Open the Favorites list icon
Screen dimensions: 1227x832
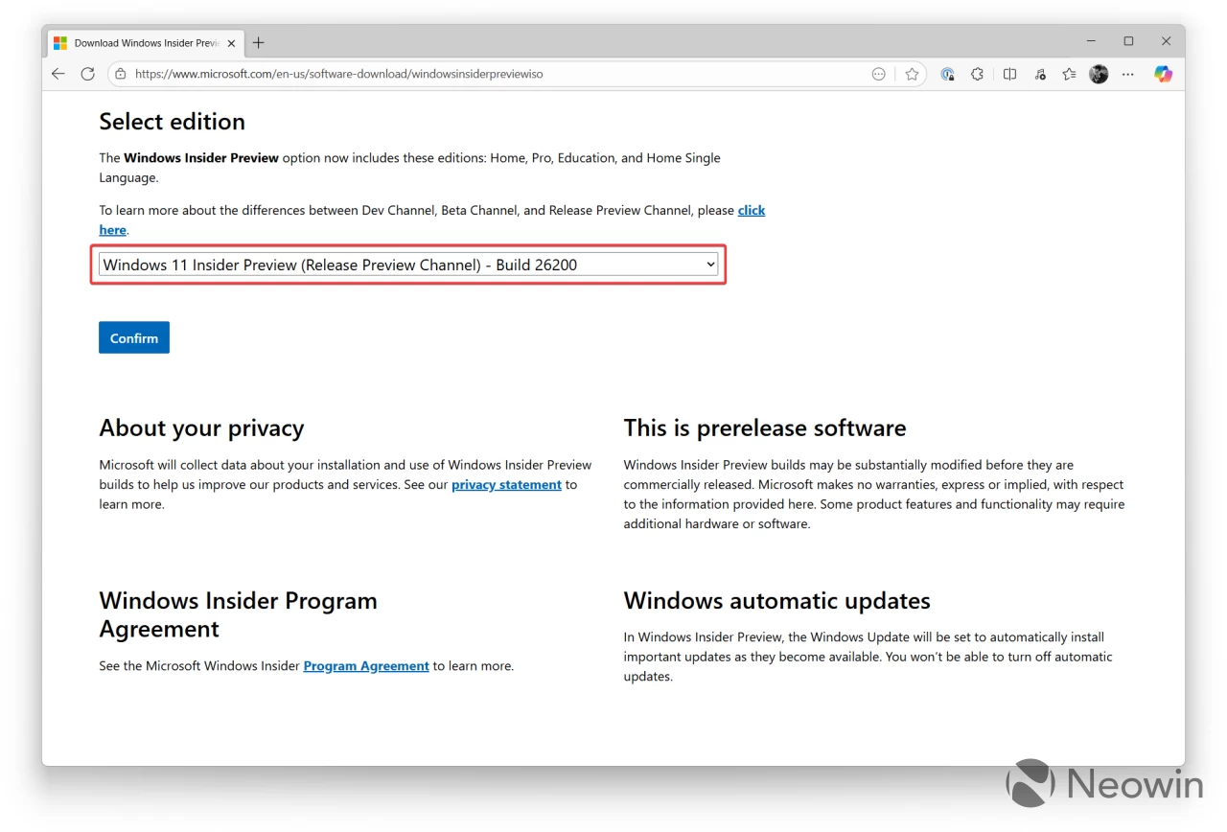coord(1069,74)
